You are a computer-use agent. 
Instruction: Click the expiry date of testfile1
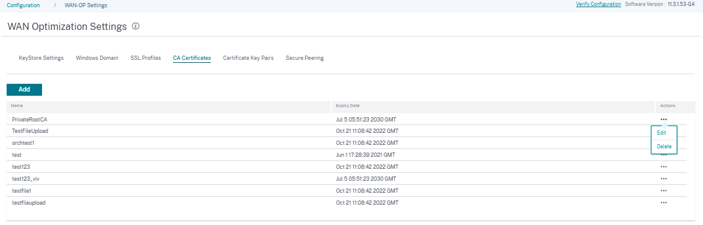point(367,191)
